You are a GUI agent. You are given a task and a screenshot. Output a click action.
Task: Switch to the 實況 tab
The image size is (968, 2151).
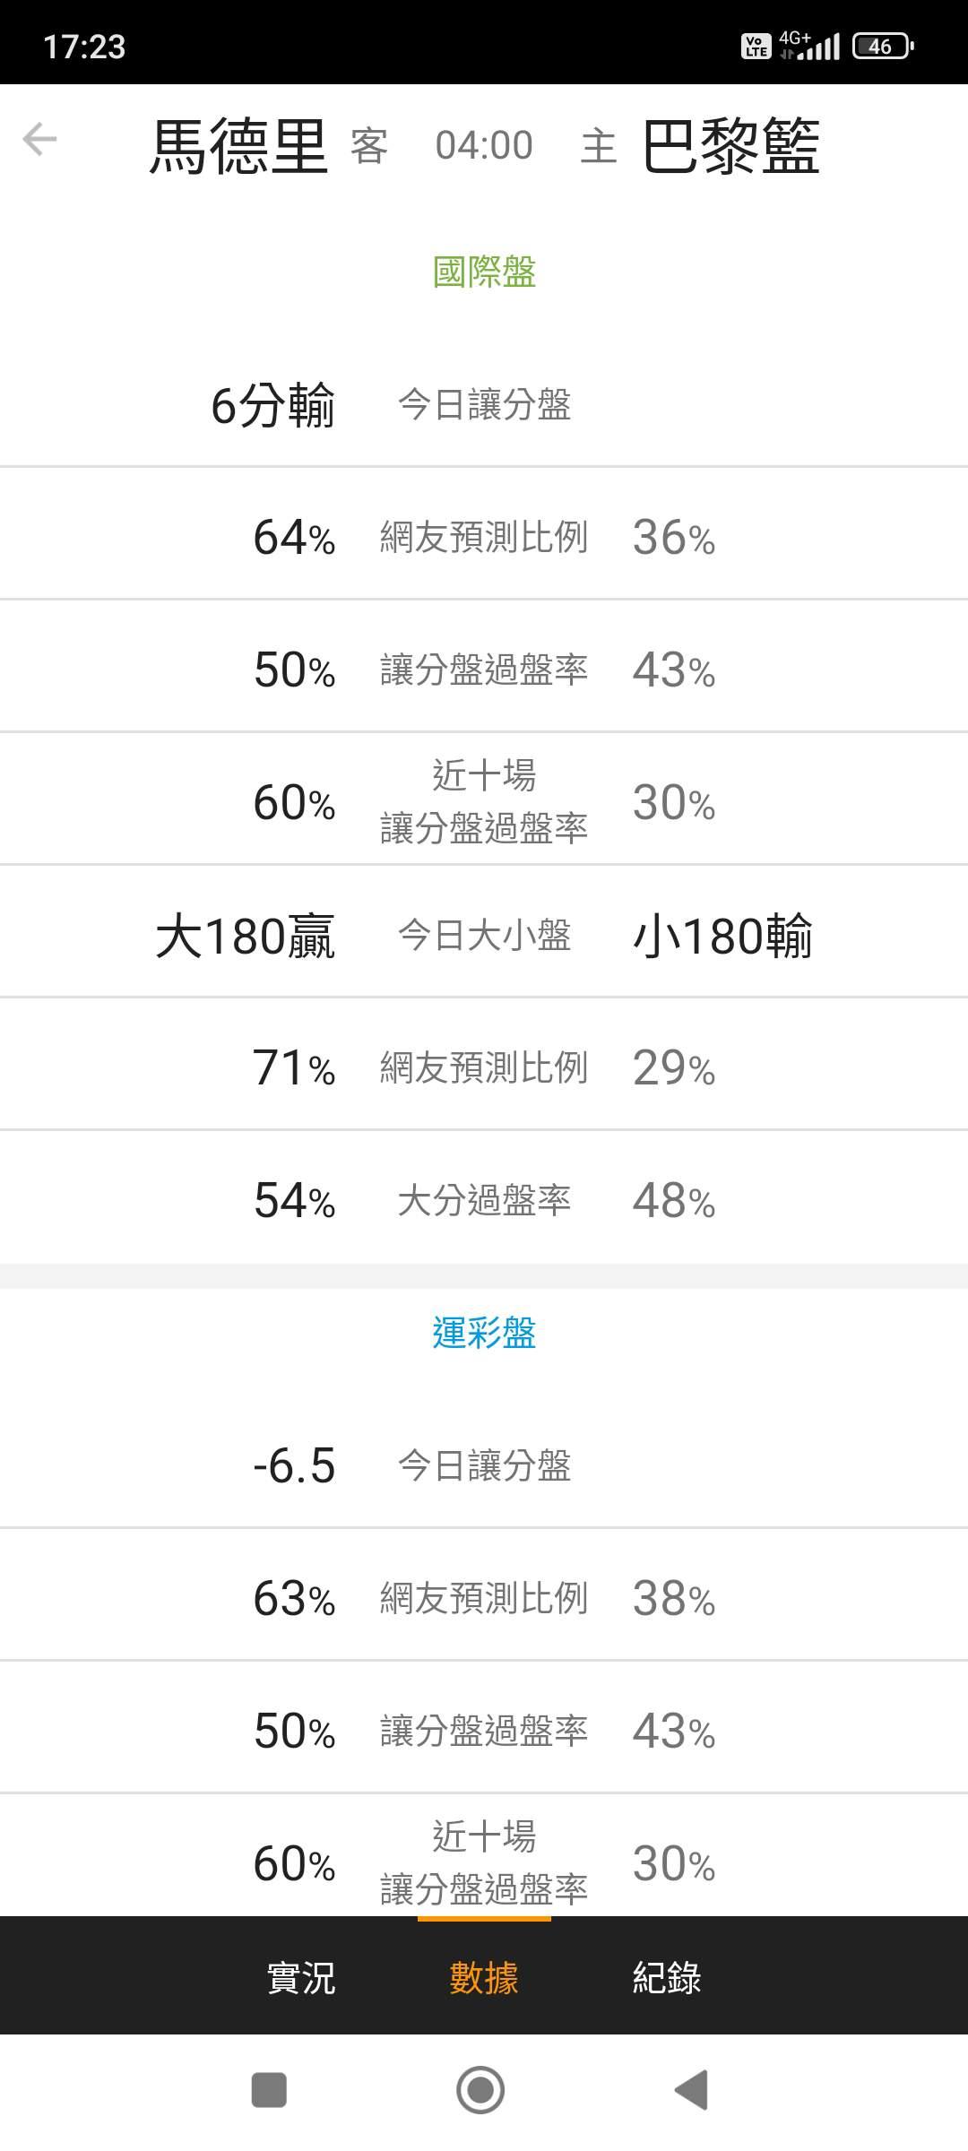tap(301, 1977)
